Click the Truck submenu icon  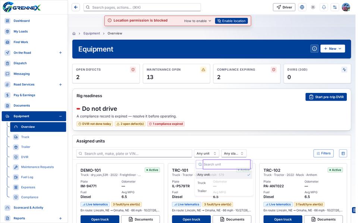point(16,137)
